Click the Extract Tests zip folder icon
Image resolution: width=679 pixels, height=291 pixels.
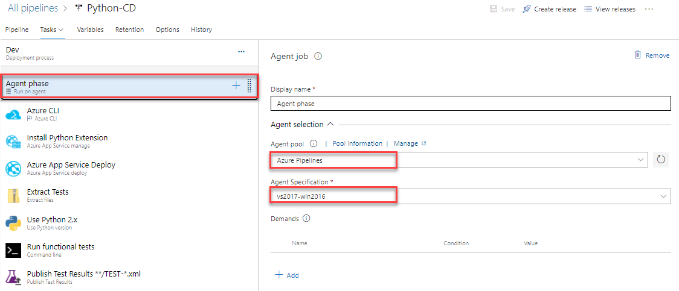pyautogui.click(x=13, y=196)
